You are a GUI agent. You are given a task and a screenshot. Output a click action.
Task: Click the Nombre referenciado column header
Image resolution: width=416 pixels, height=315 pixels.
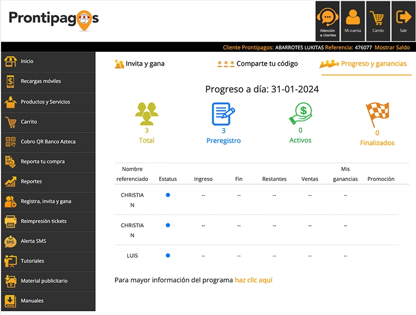(x=133, y=174)
